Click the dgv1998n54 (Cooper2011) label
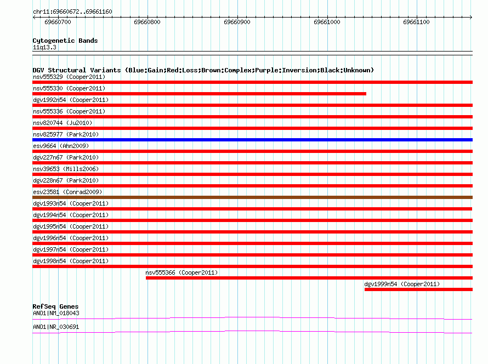This screenshot has height=364, width=488. point(71,261)
